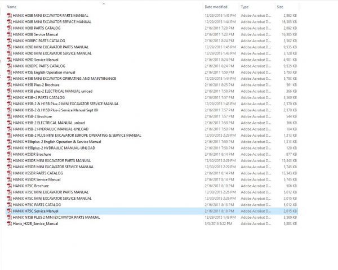Screen dimensions: 338x270
Task: Click size value 104 KB
Action: [x=291, y=129]
